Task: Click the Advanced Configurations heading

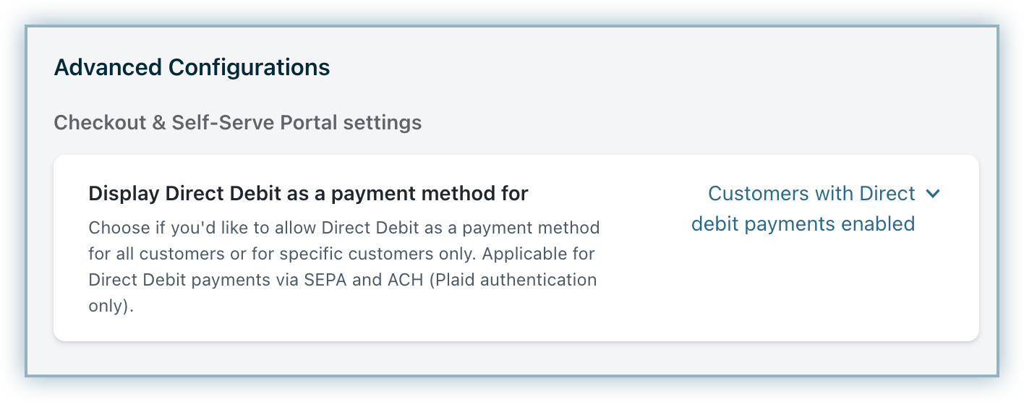Action: pos(192,67)
